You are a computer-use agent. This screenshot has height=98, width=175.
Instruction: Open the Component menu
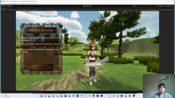pos(22,4)
